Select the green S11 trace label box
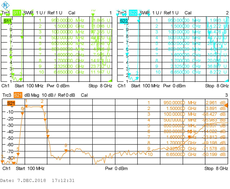The height and width of the screenshot is (189, 230). click(x=7, y=21)
